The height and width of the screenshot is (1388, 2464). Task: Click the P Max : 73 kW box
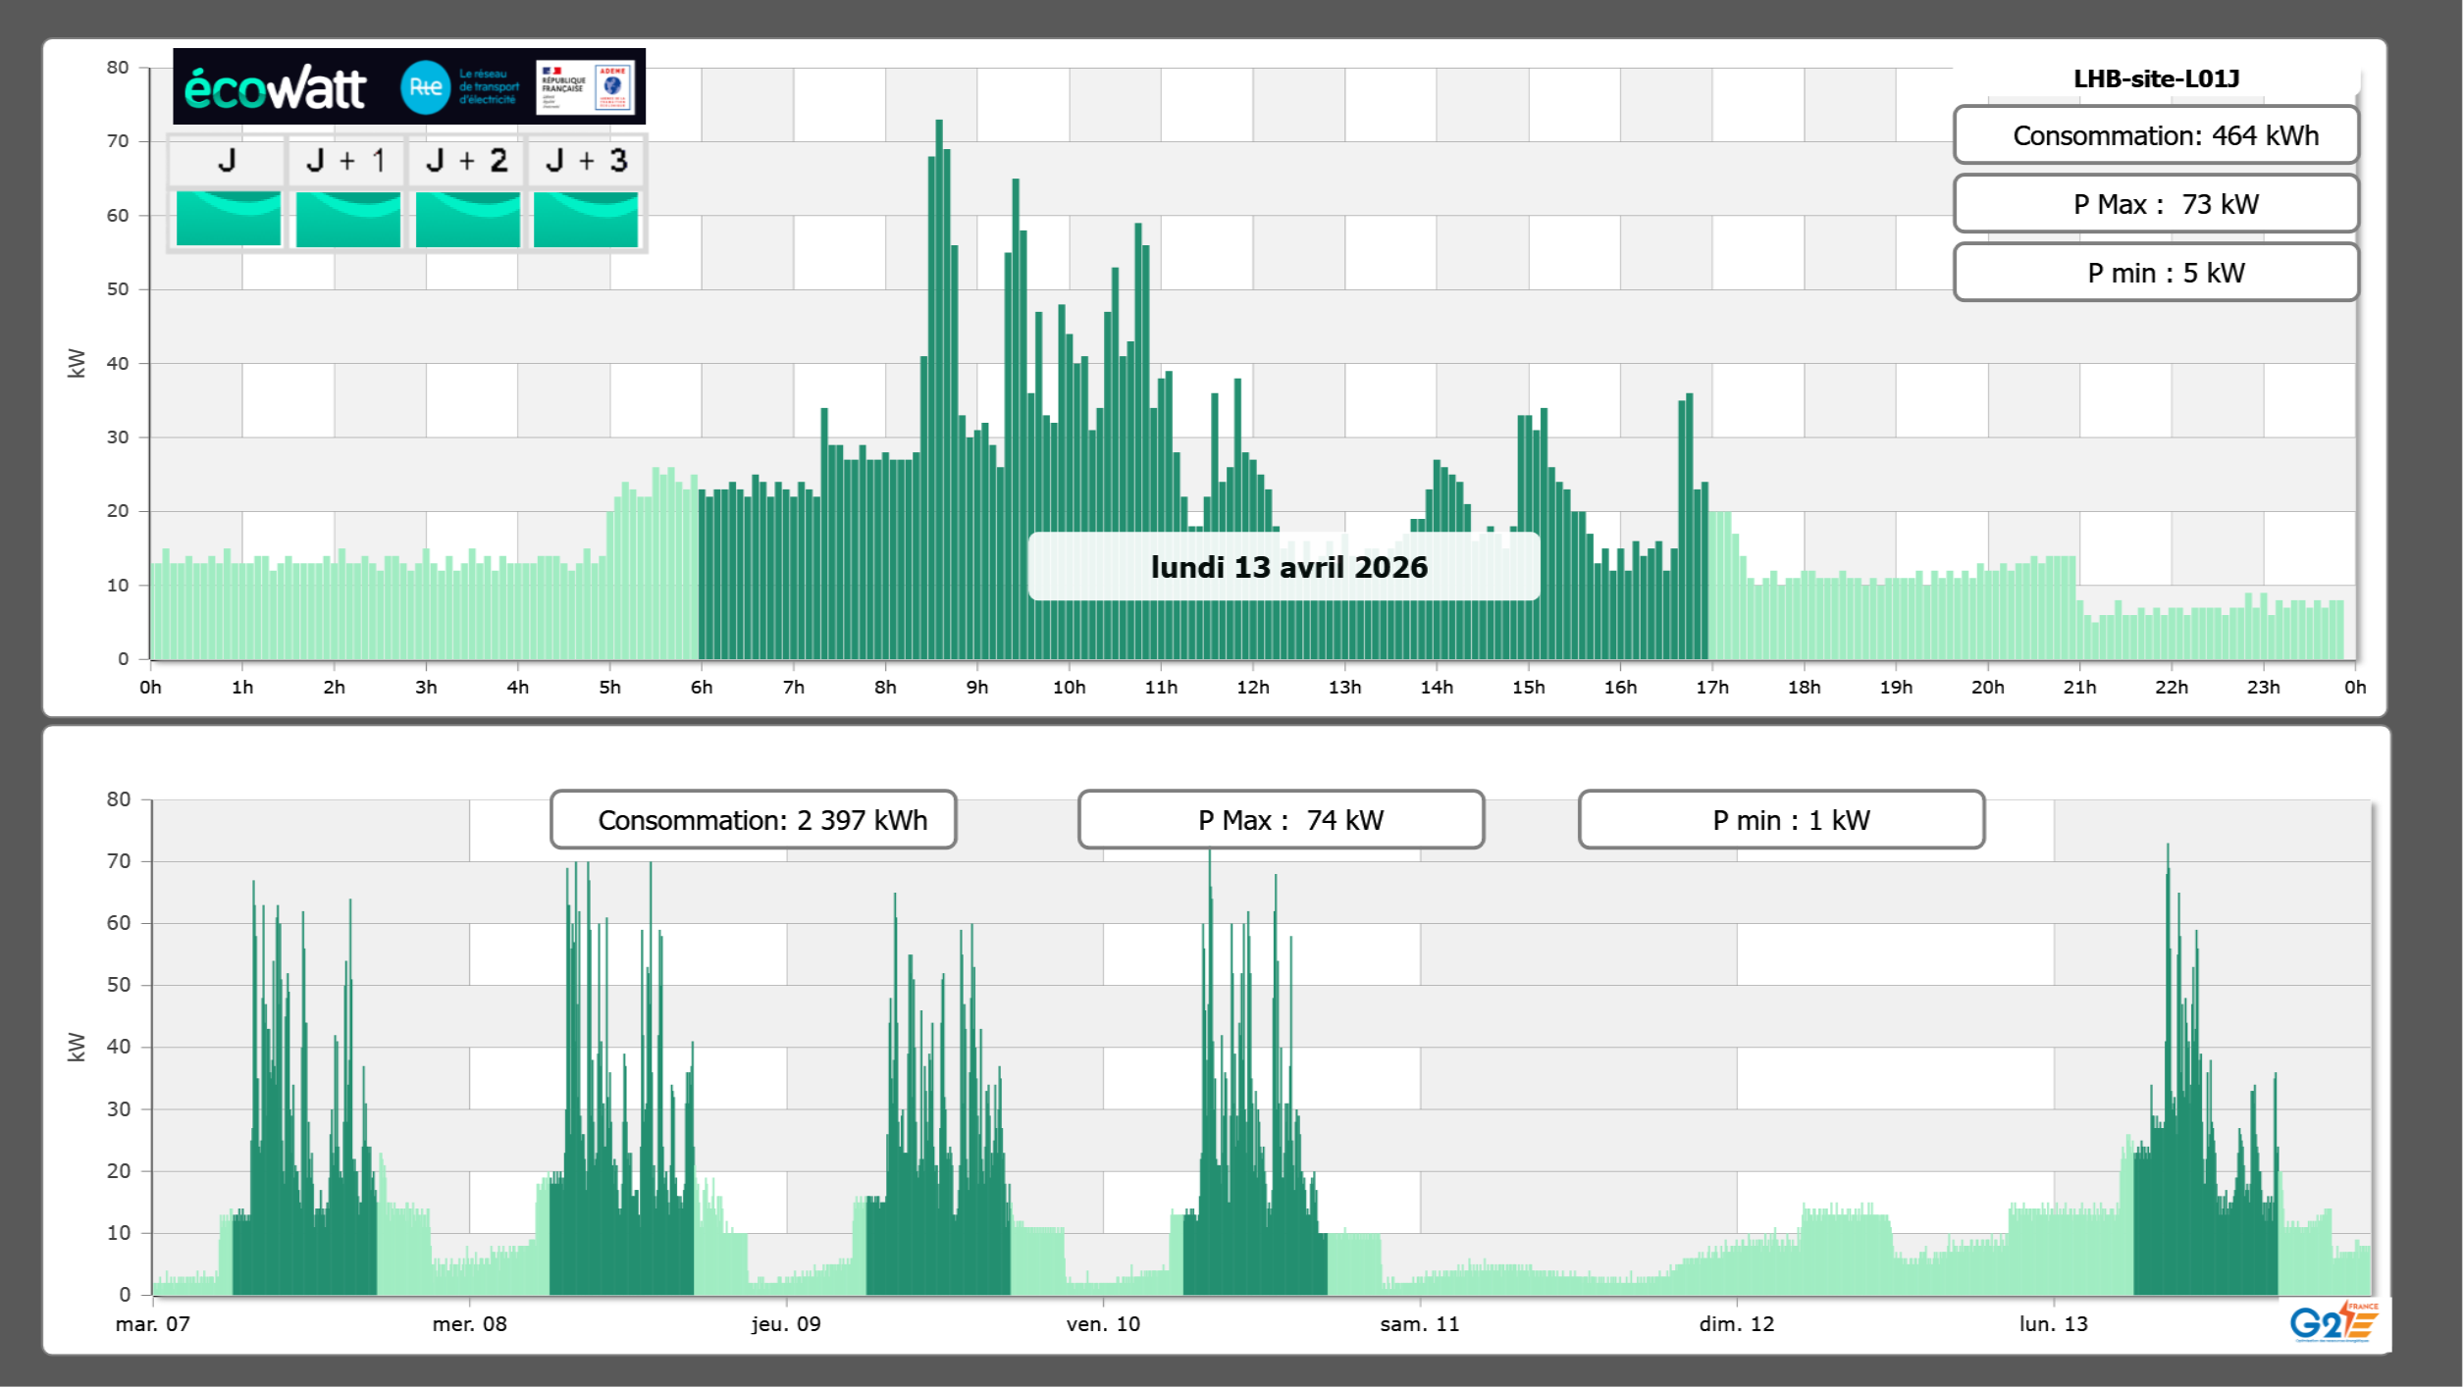[x=2156, y=204]
